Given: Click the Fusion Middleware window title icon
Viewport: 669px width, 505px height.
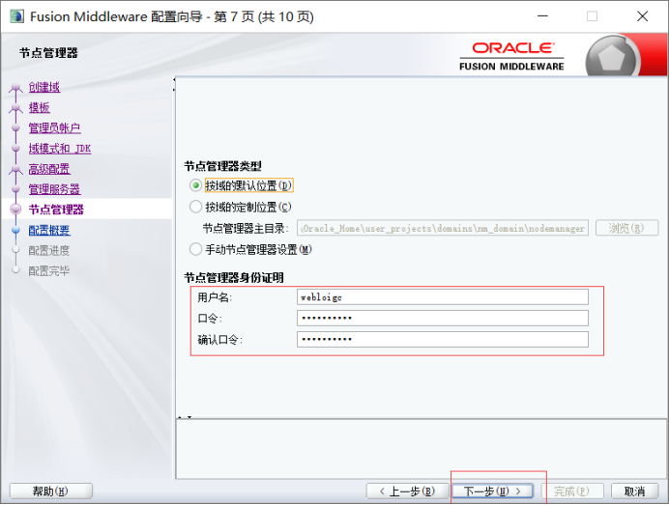Looking at the screenshot, I should tap(16, 16).
